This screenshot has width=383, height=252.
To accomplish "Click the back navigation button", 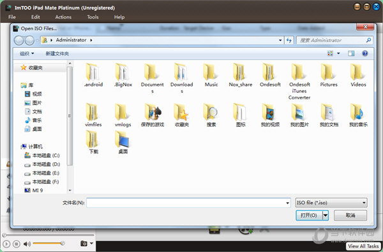I will click(19, 41).
